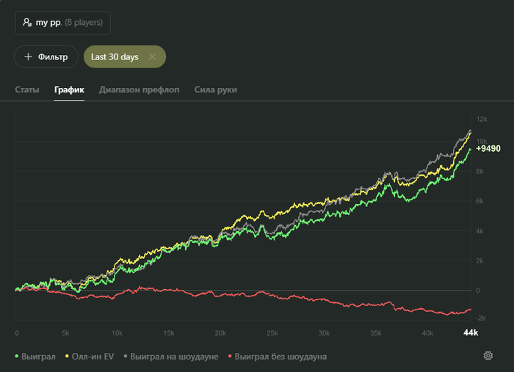Go to the Сила руки tab
Screen dimensions: 514x372
(216, 90)
